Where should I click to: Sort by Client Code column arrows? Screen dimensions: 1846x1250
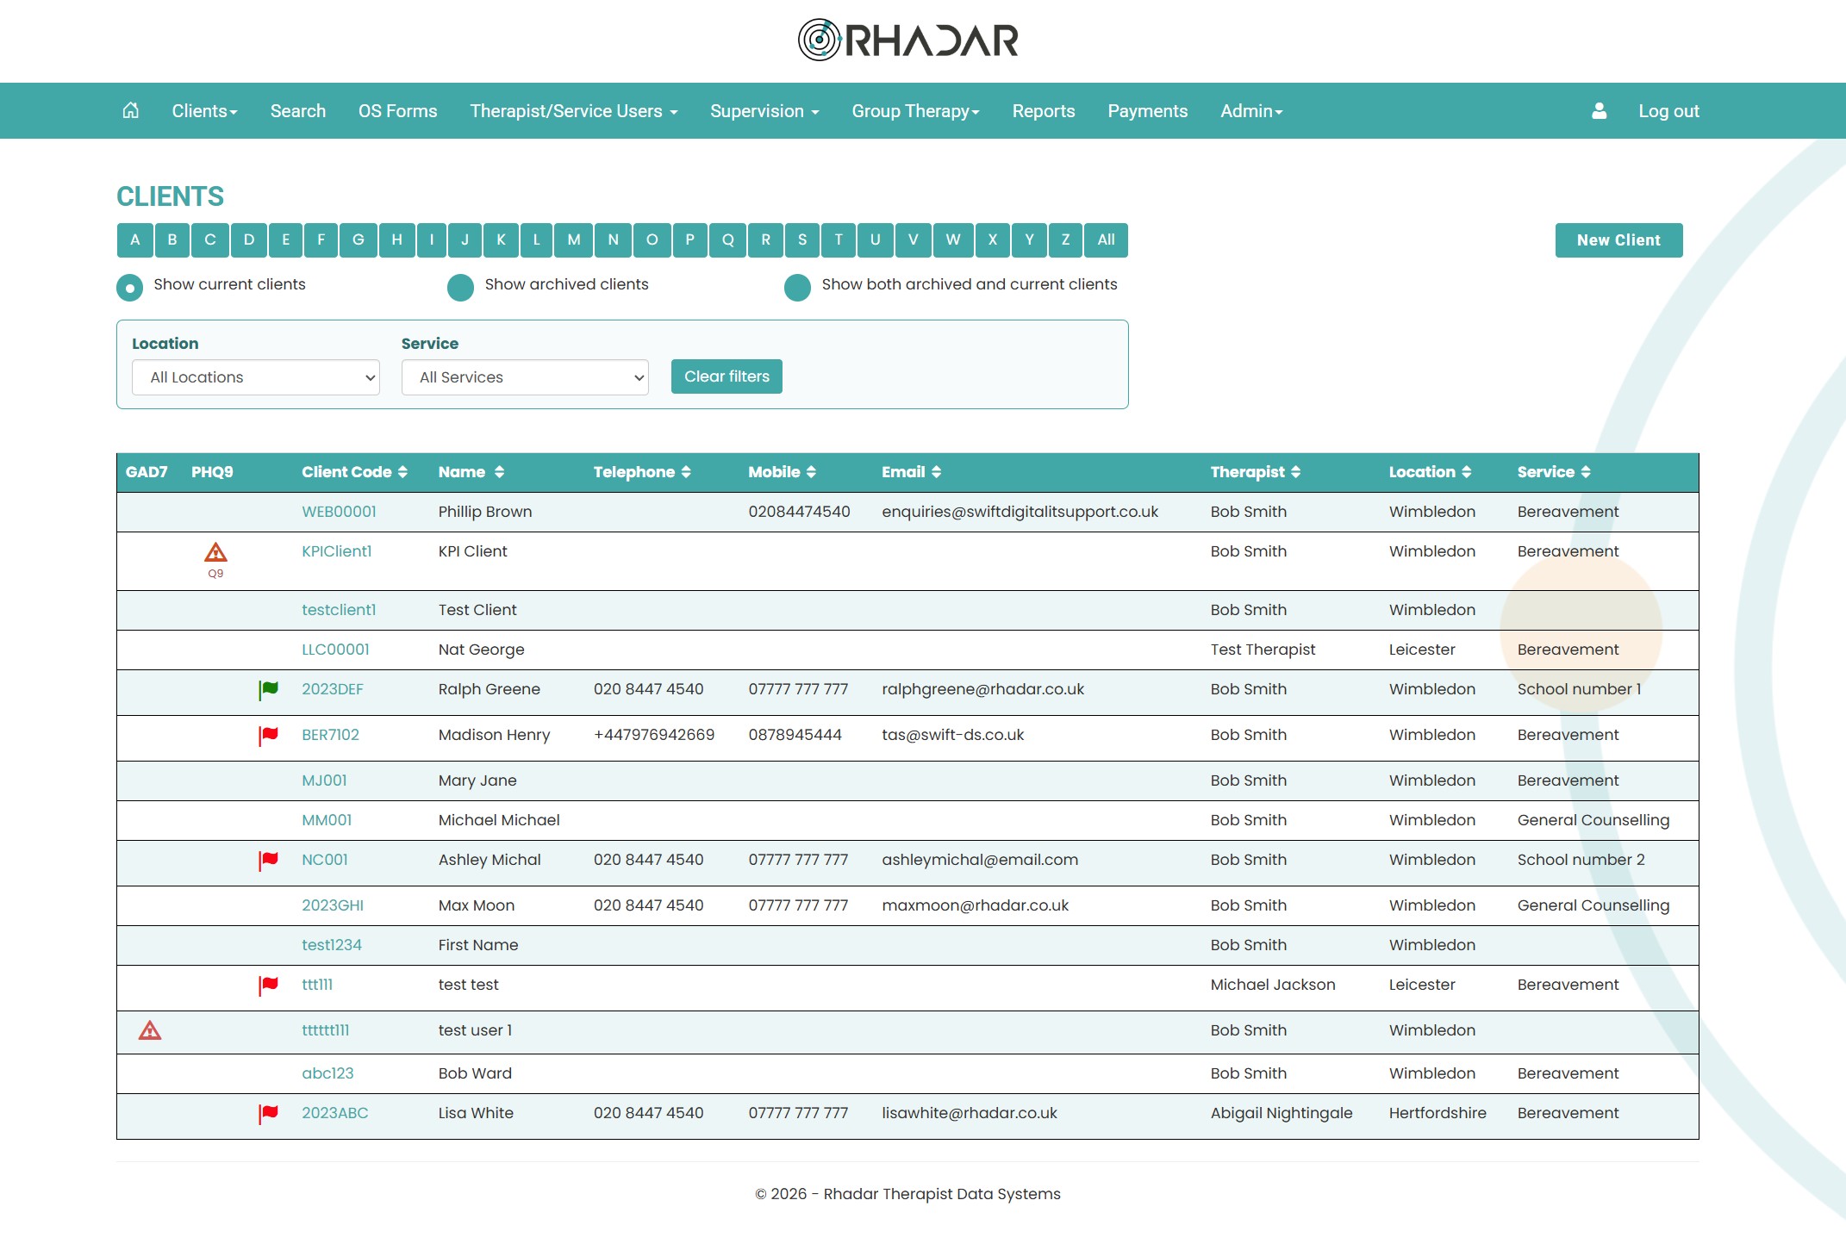coord(402,472)
